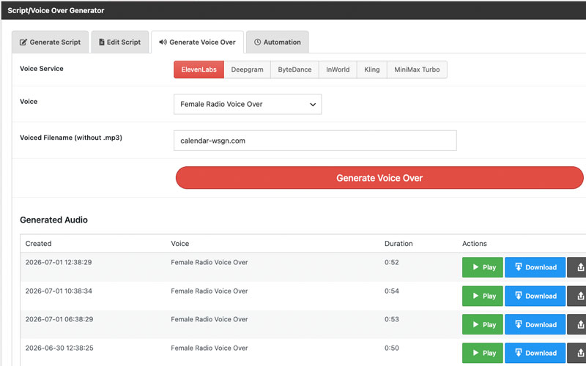Viewport: 586px width, 366px height.
Task: Play the 0:53 duration audio
Action: [x=483, y=324]
